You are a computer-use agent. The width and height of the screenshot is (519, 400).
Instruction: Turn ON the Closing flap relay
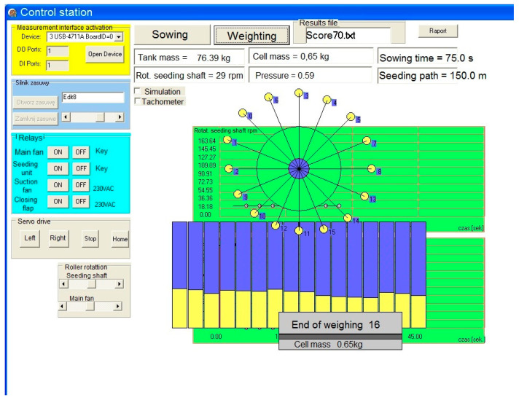point(56,202)
